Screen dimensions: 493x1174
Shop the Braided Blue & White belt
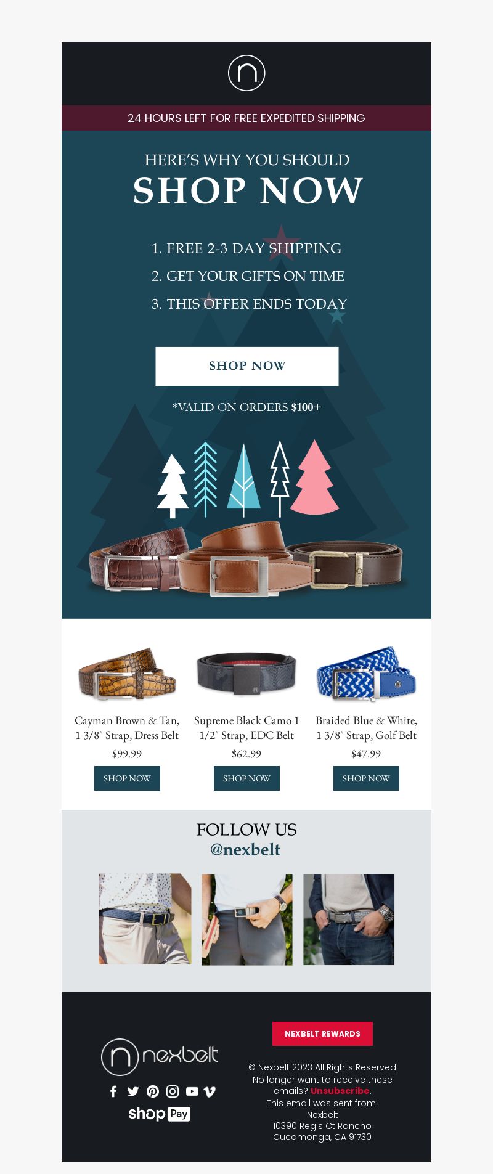point(366,778)
